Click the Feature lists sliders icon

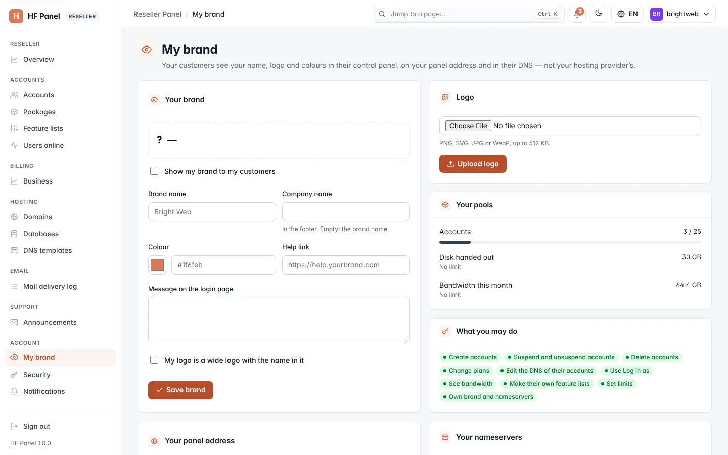14,128
